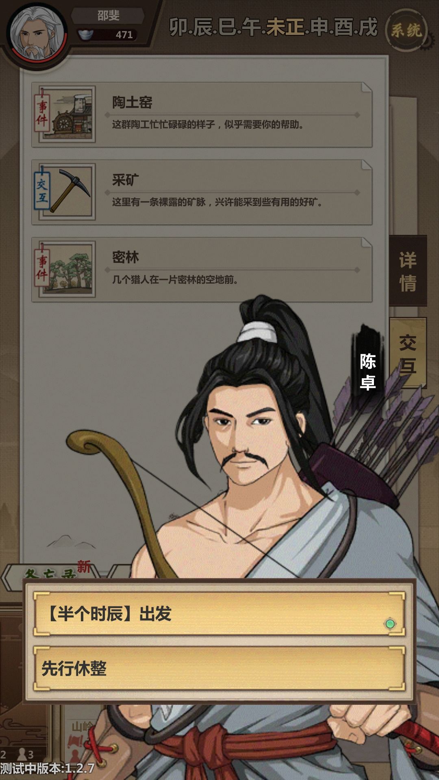This screenshot has width=439, height=780.
Task: Open the 密林 hunters event entry
Action: (202, 270)
